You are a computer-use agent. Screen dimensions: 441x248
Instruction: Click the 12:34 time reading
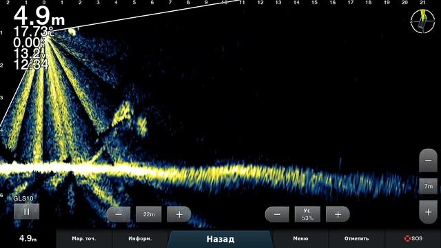(31, 64)
